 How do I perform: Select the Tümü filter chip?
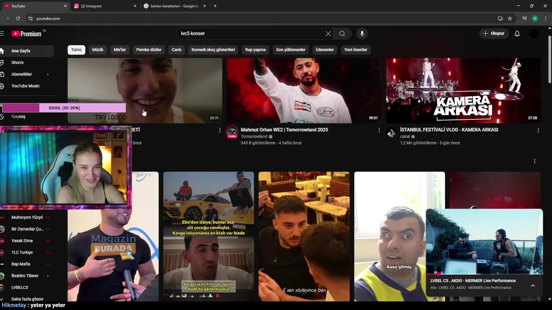click(76, 50)
